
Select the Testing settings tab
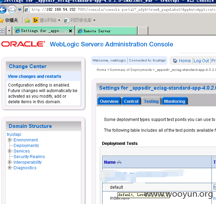click(x=151, y=101)
